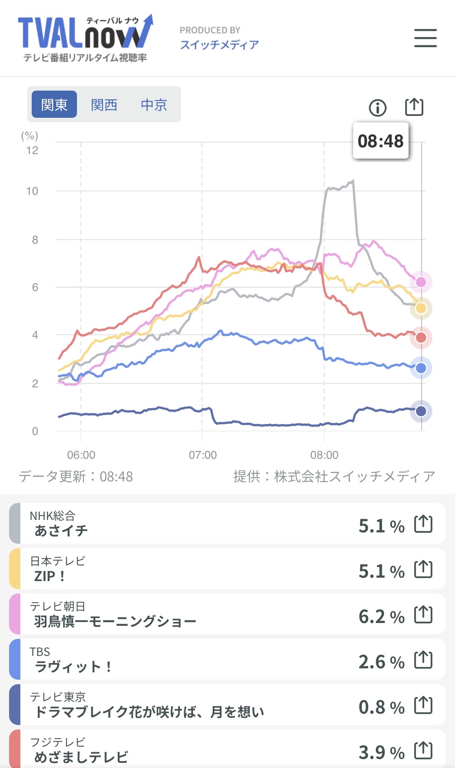Screen dimensions: 455x768
Task: Share the フジテレビ めざましテレビ rating
Action: pyautogui.click(x=423, y=751)
